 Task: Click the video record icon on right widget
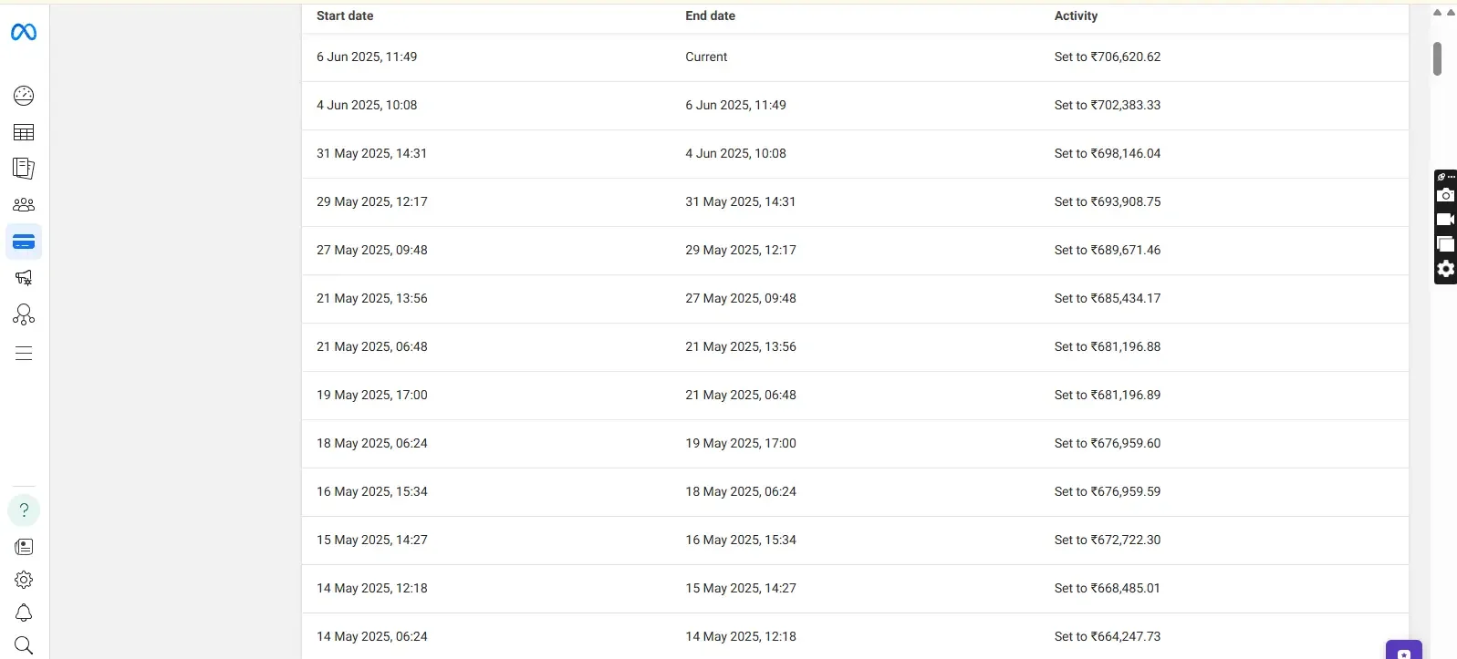(1445, 220)
